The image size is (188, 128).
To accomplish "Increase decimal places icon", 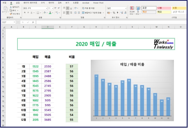I will 122,13.
